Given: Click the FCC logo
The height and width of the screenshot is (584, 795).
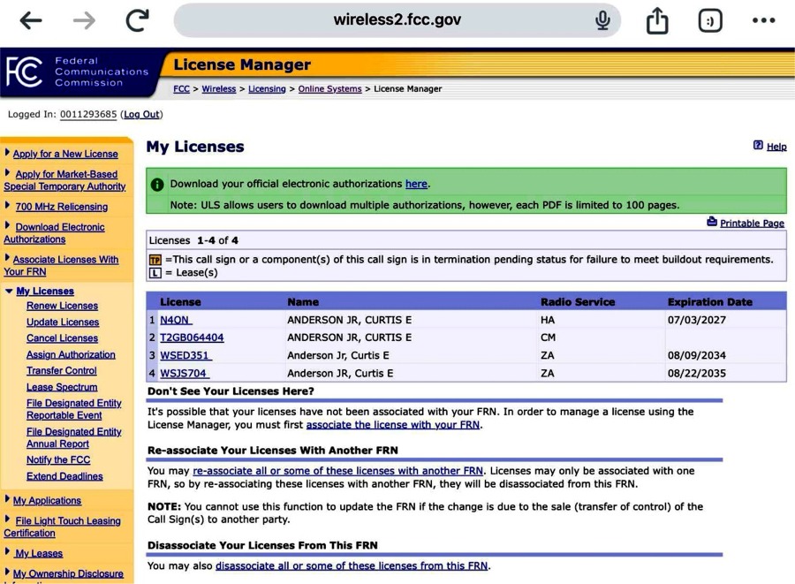Looking at the screenshot, I should point(24,72).
